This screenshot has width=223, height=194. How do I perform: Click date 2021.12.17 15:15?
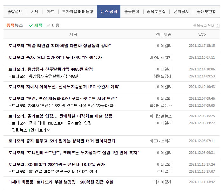(x=202, y=46)
